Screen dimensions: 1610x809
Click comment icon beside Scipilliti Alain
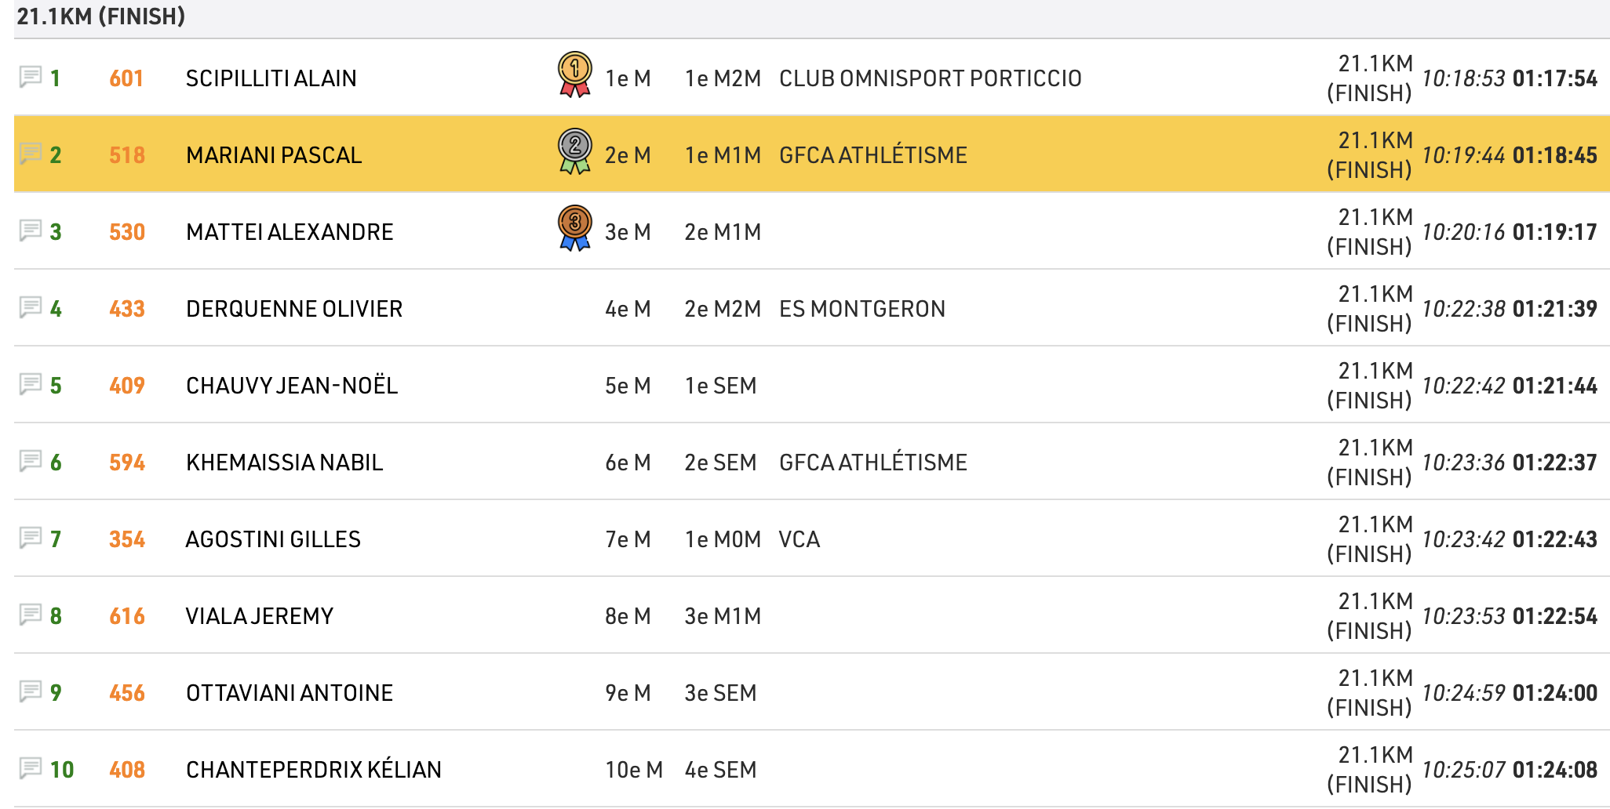(31, 77)
